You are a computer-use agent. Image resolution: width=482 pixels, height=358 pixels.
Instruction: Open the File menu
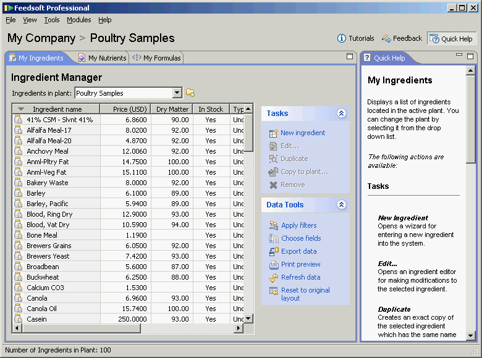coord(11,20)
